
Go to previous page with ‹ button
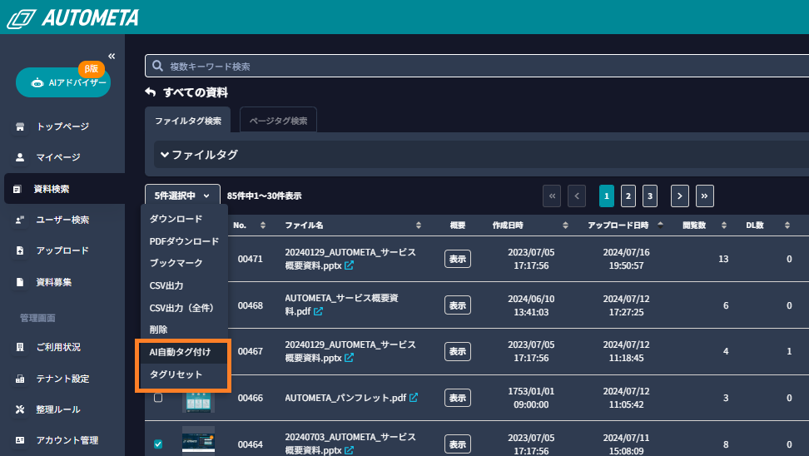[577, 196]
